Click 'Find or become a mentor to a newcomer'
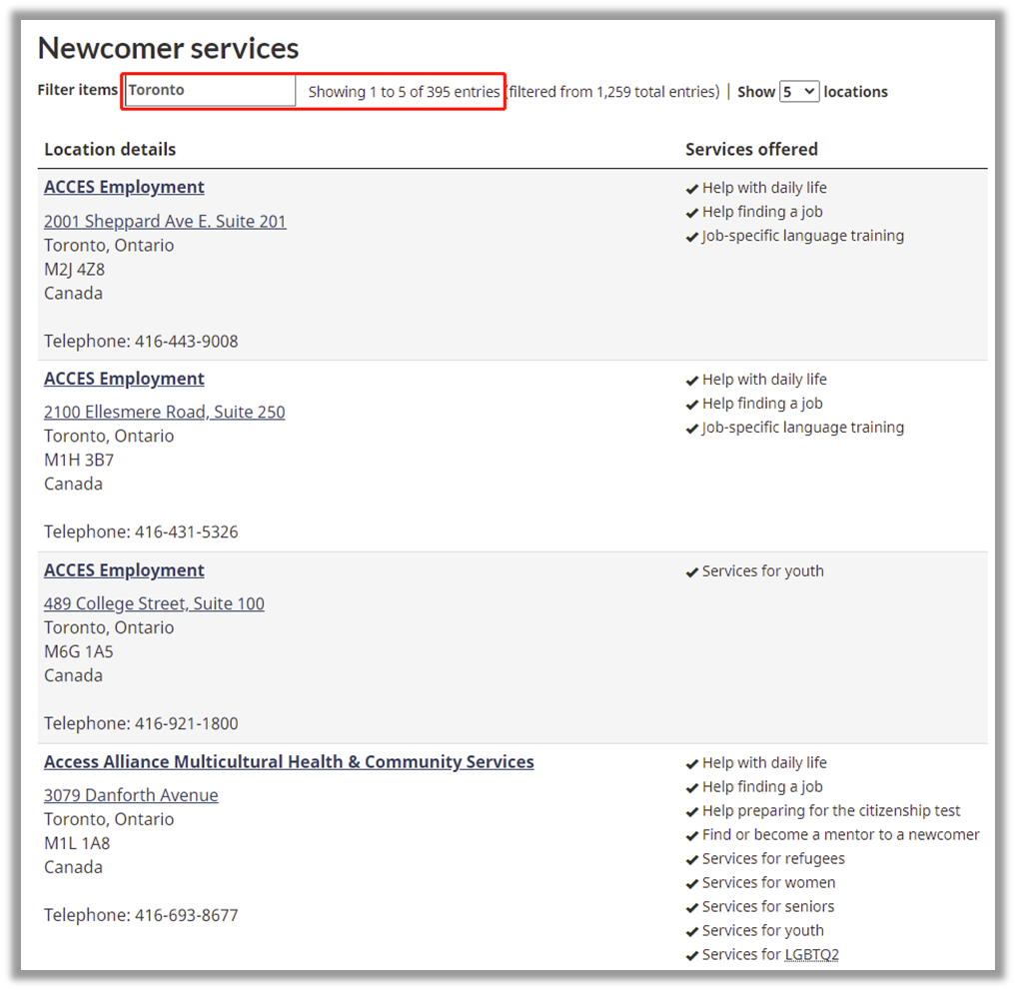 [x=840, y=835]
